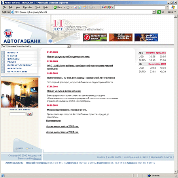Open the Tools menu
This screenshot has width=178, height=178.
(38, 7)
